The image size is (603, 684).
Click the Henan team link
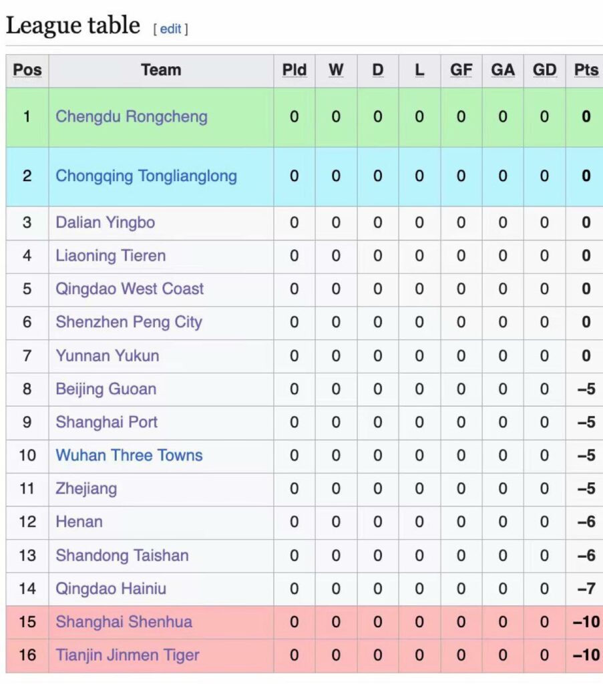(79, 522)
